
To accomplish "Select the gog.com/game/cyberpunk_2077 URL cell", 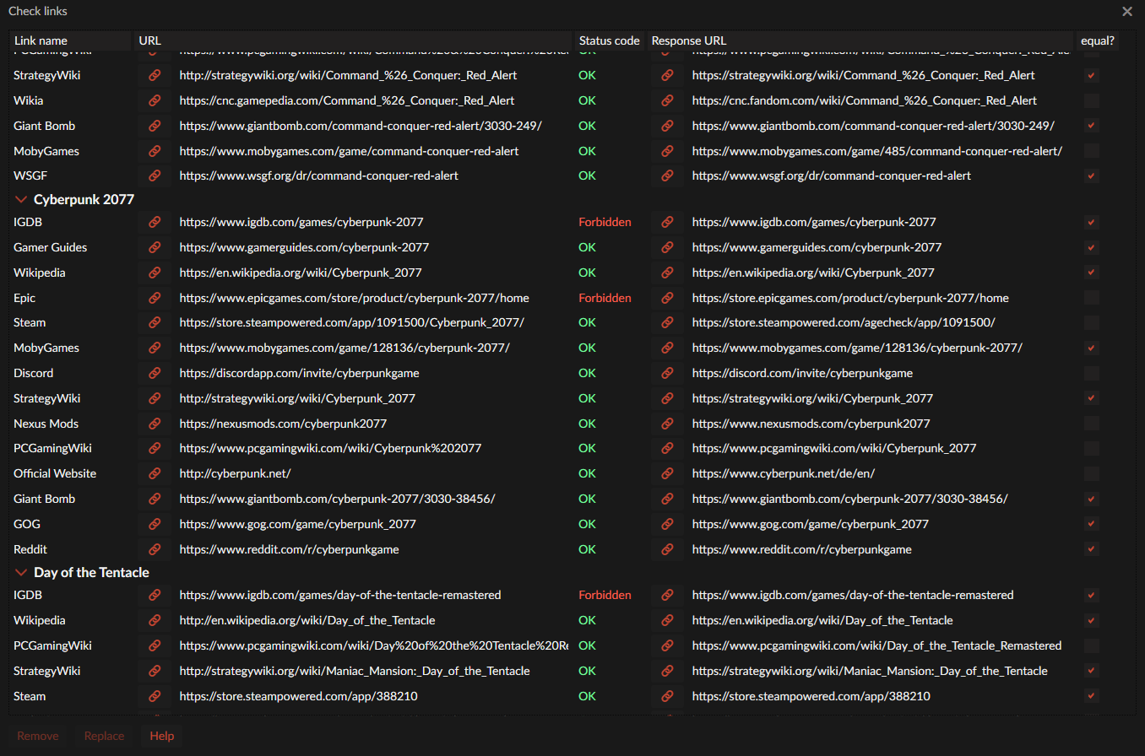I will click(298, 524).
